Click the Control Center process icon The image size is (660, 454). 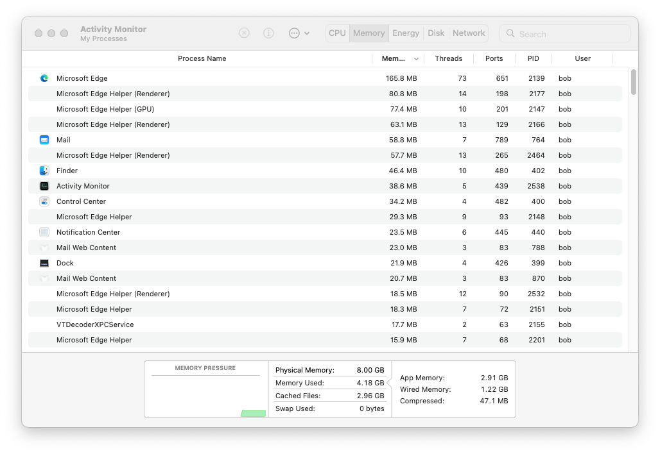tap(44, 201)
